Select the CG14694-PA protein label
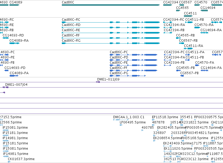223x163 pixels. (x=211, y=68)
